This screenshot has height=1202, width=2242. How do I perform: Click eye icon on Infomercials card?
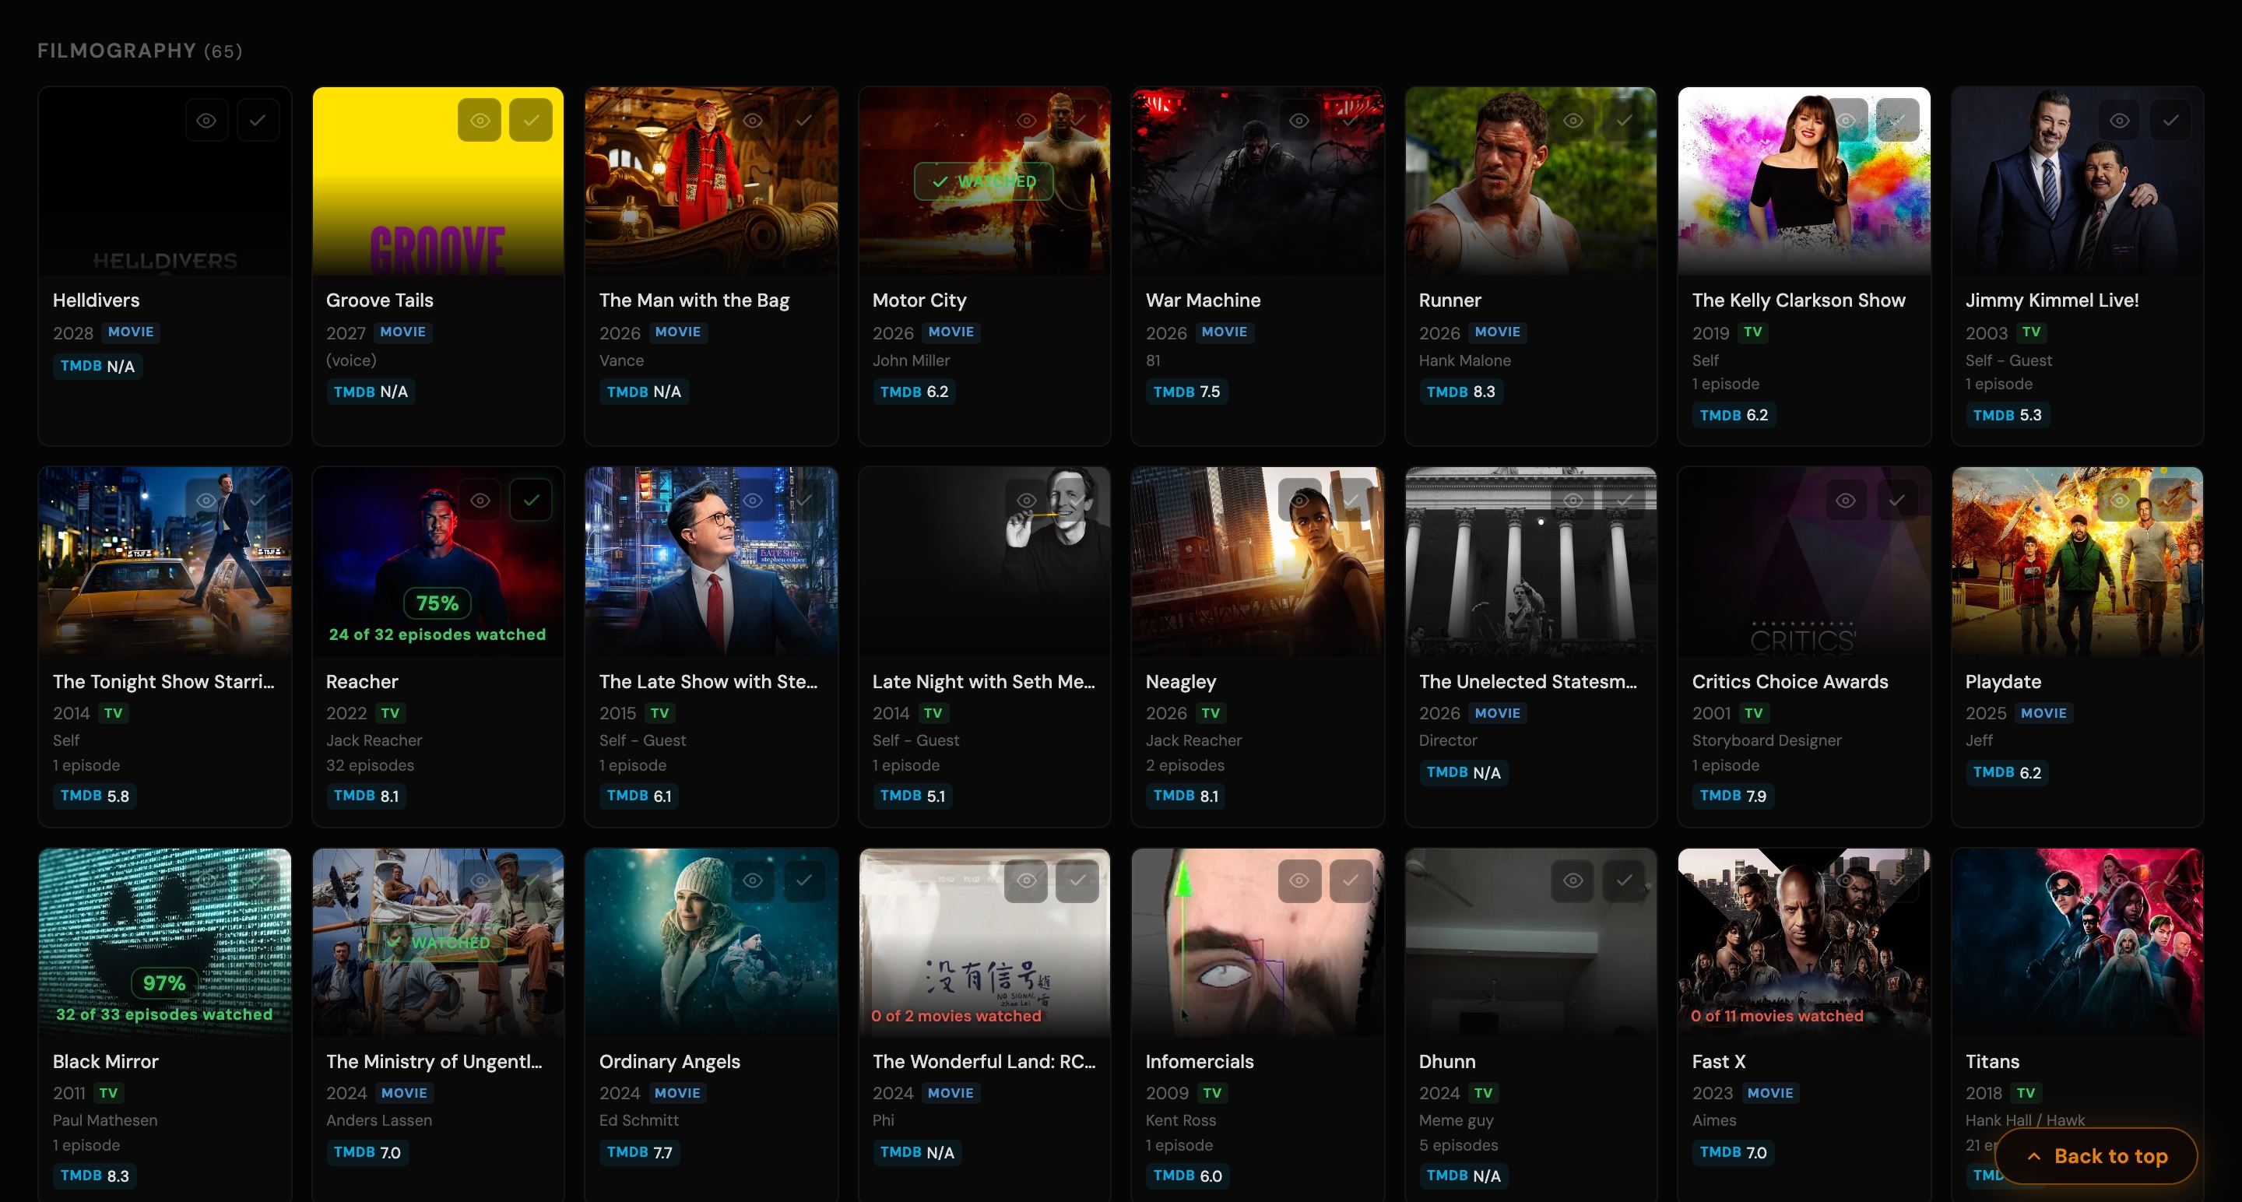click(x=1299, y=880)
